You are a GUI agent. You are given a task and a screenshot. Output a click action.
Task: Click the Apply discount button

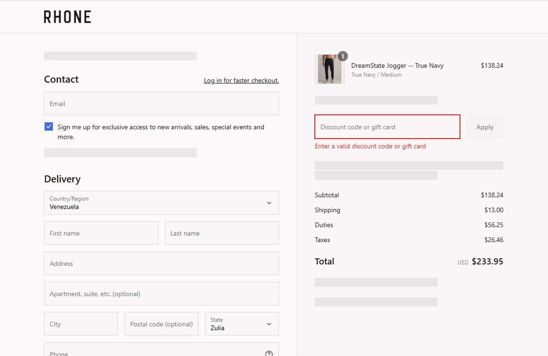(485, 127)
